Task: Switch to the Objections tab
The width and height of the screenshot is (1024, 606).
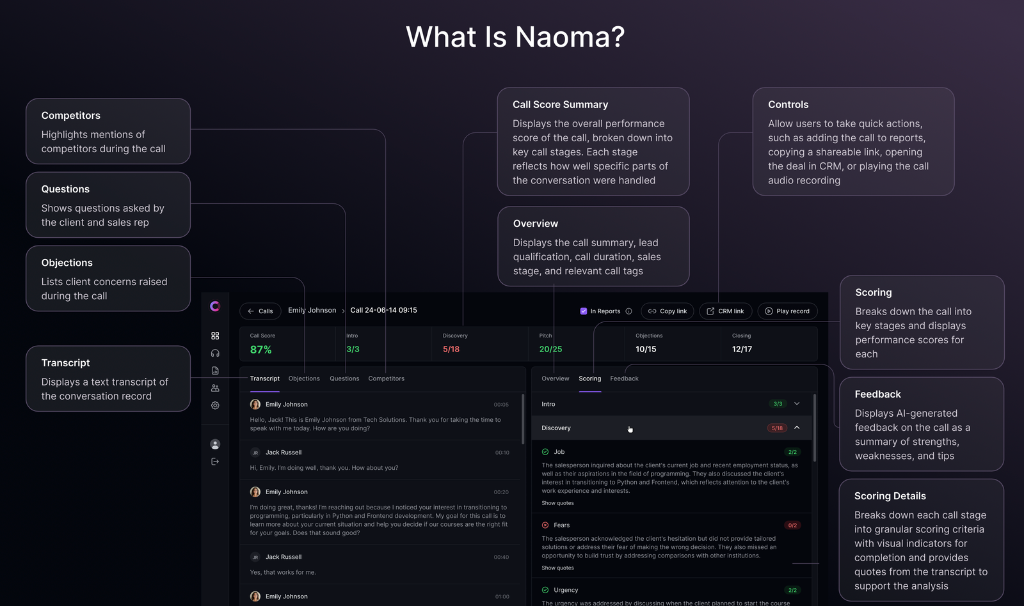Action: pyautogui.click(x=304, y=378)
